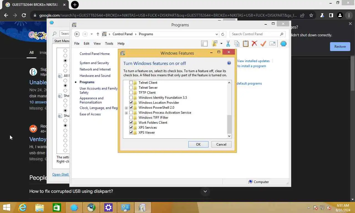The height and width of the screenshot is (213, 355).
Task: Click the scroll-down arrow of the features list
Action: click(229, 136)
